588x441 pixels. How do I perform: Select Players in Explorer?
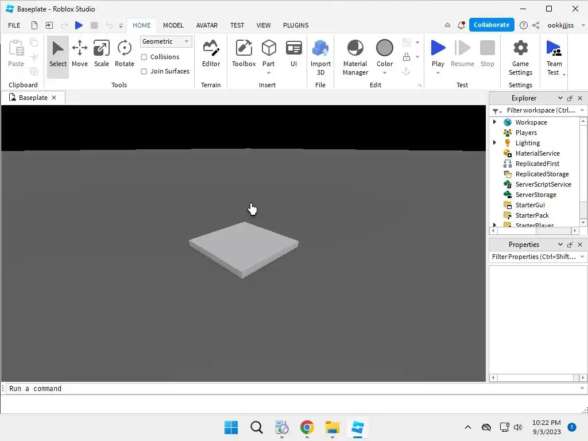[526, 133]
